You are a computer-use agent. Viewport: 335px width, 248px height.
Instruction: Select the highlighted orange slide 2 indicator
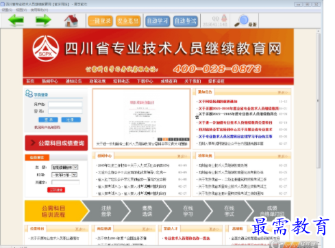[166, 139]
